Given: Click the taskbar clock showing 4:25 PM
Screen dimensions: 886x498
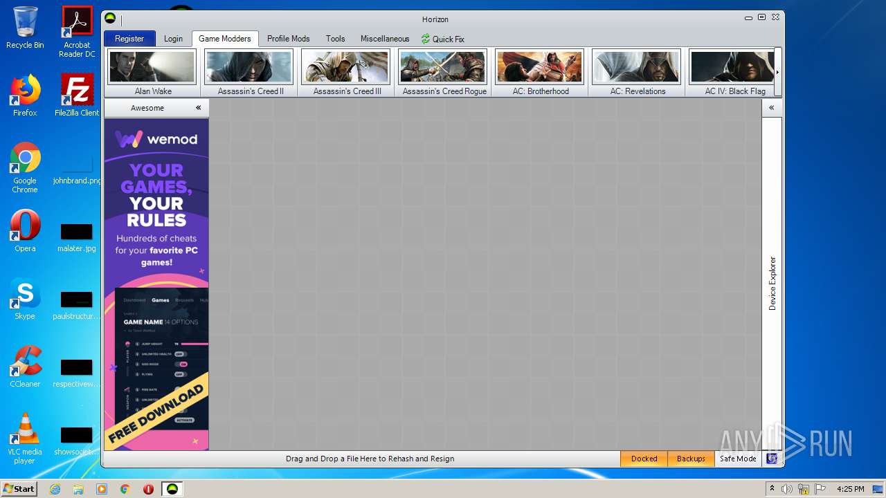Looking at the screenshot, I should pyautogui.click(x=850, y=489).
